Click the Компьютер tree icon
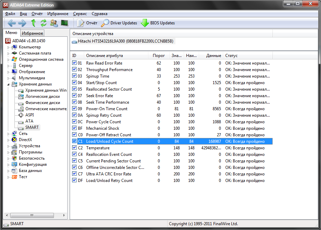Screen dimensions: 321x230 (14, 47)
